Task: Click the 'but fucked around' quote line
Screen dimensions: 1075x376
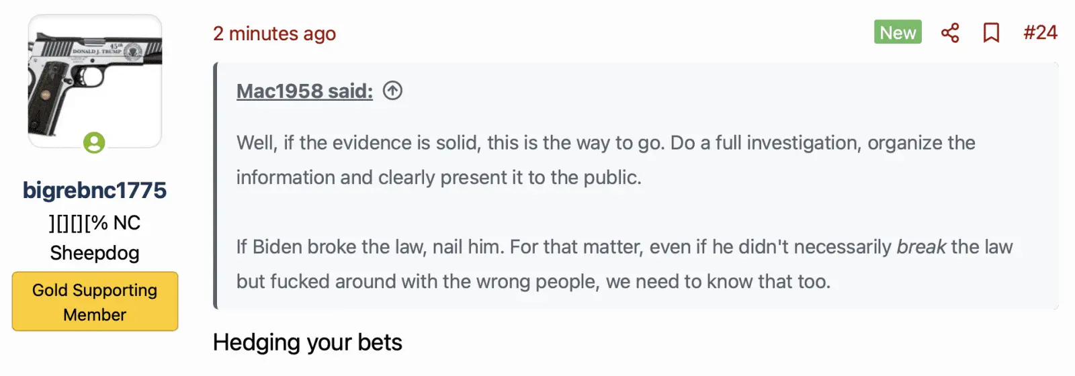Action: [533, 281]
